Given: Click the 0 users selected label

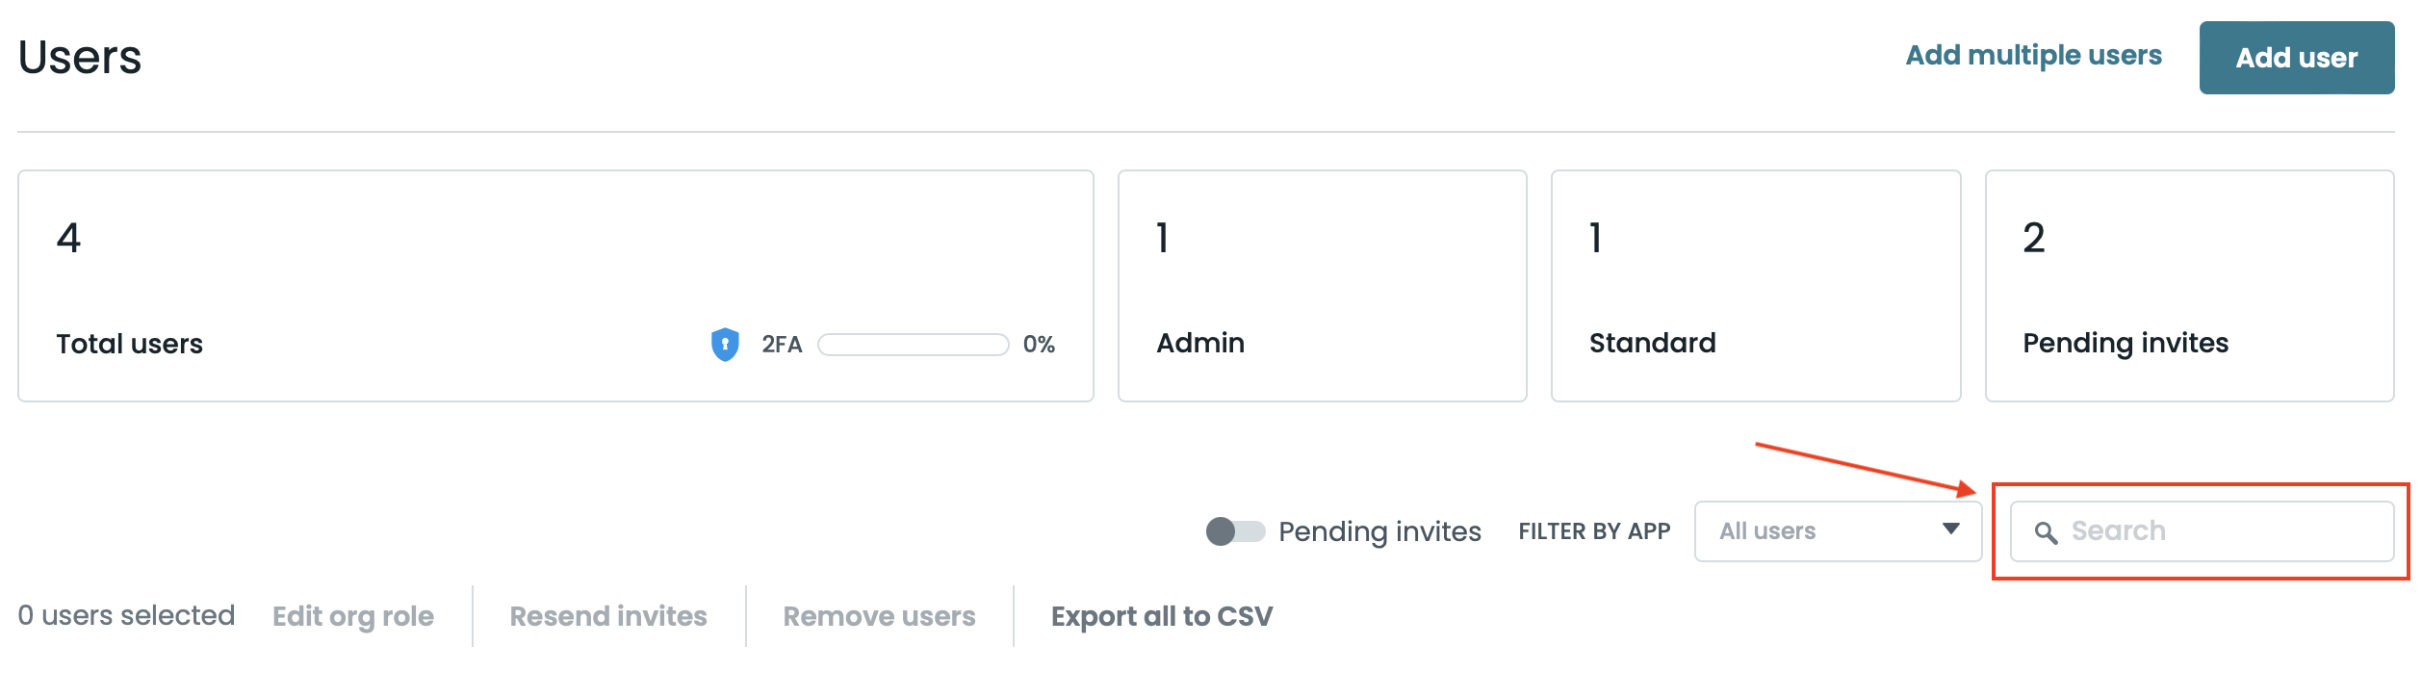Looking at the screenshot, I should tap(126, 615).
